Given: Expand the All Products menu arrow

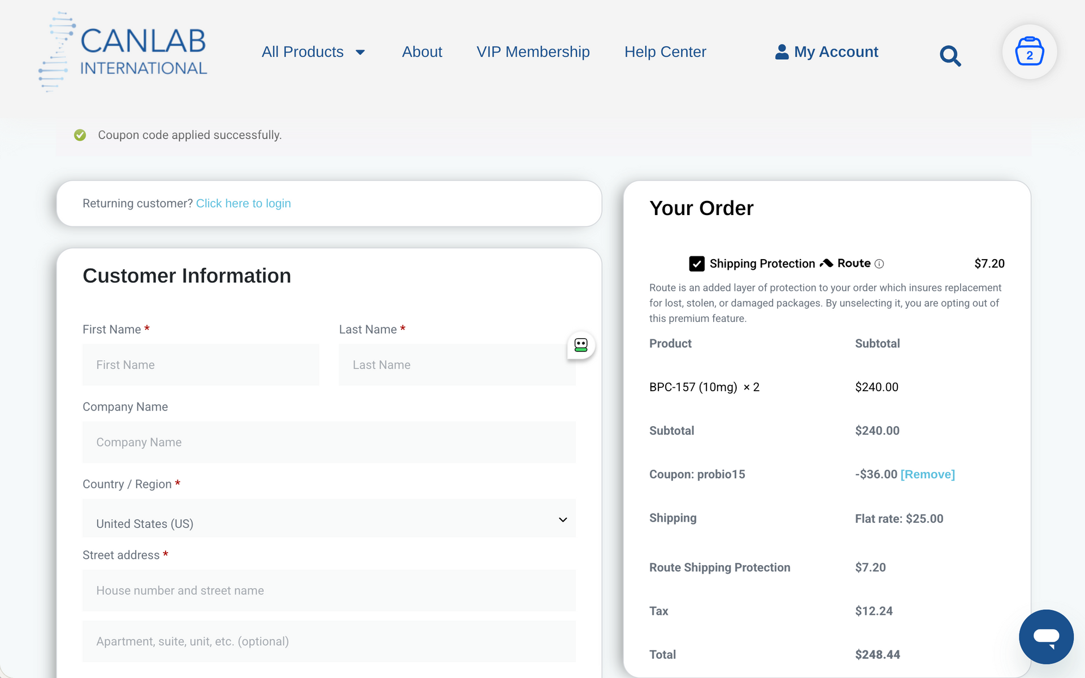Looking at the screenshot, I should [x=360, y=53].
